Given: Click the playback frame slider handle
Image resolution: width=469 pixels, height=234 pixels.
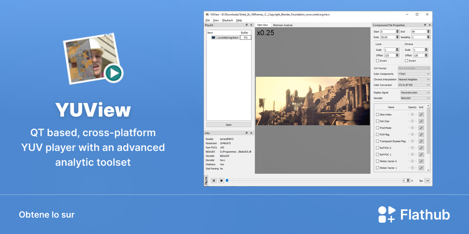Looking at the screenshot, I should point(227,181).
